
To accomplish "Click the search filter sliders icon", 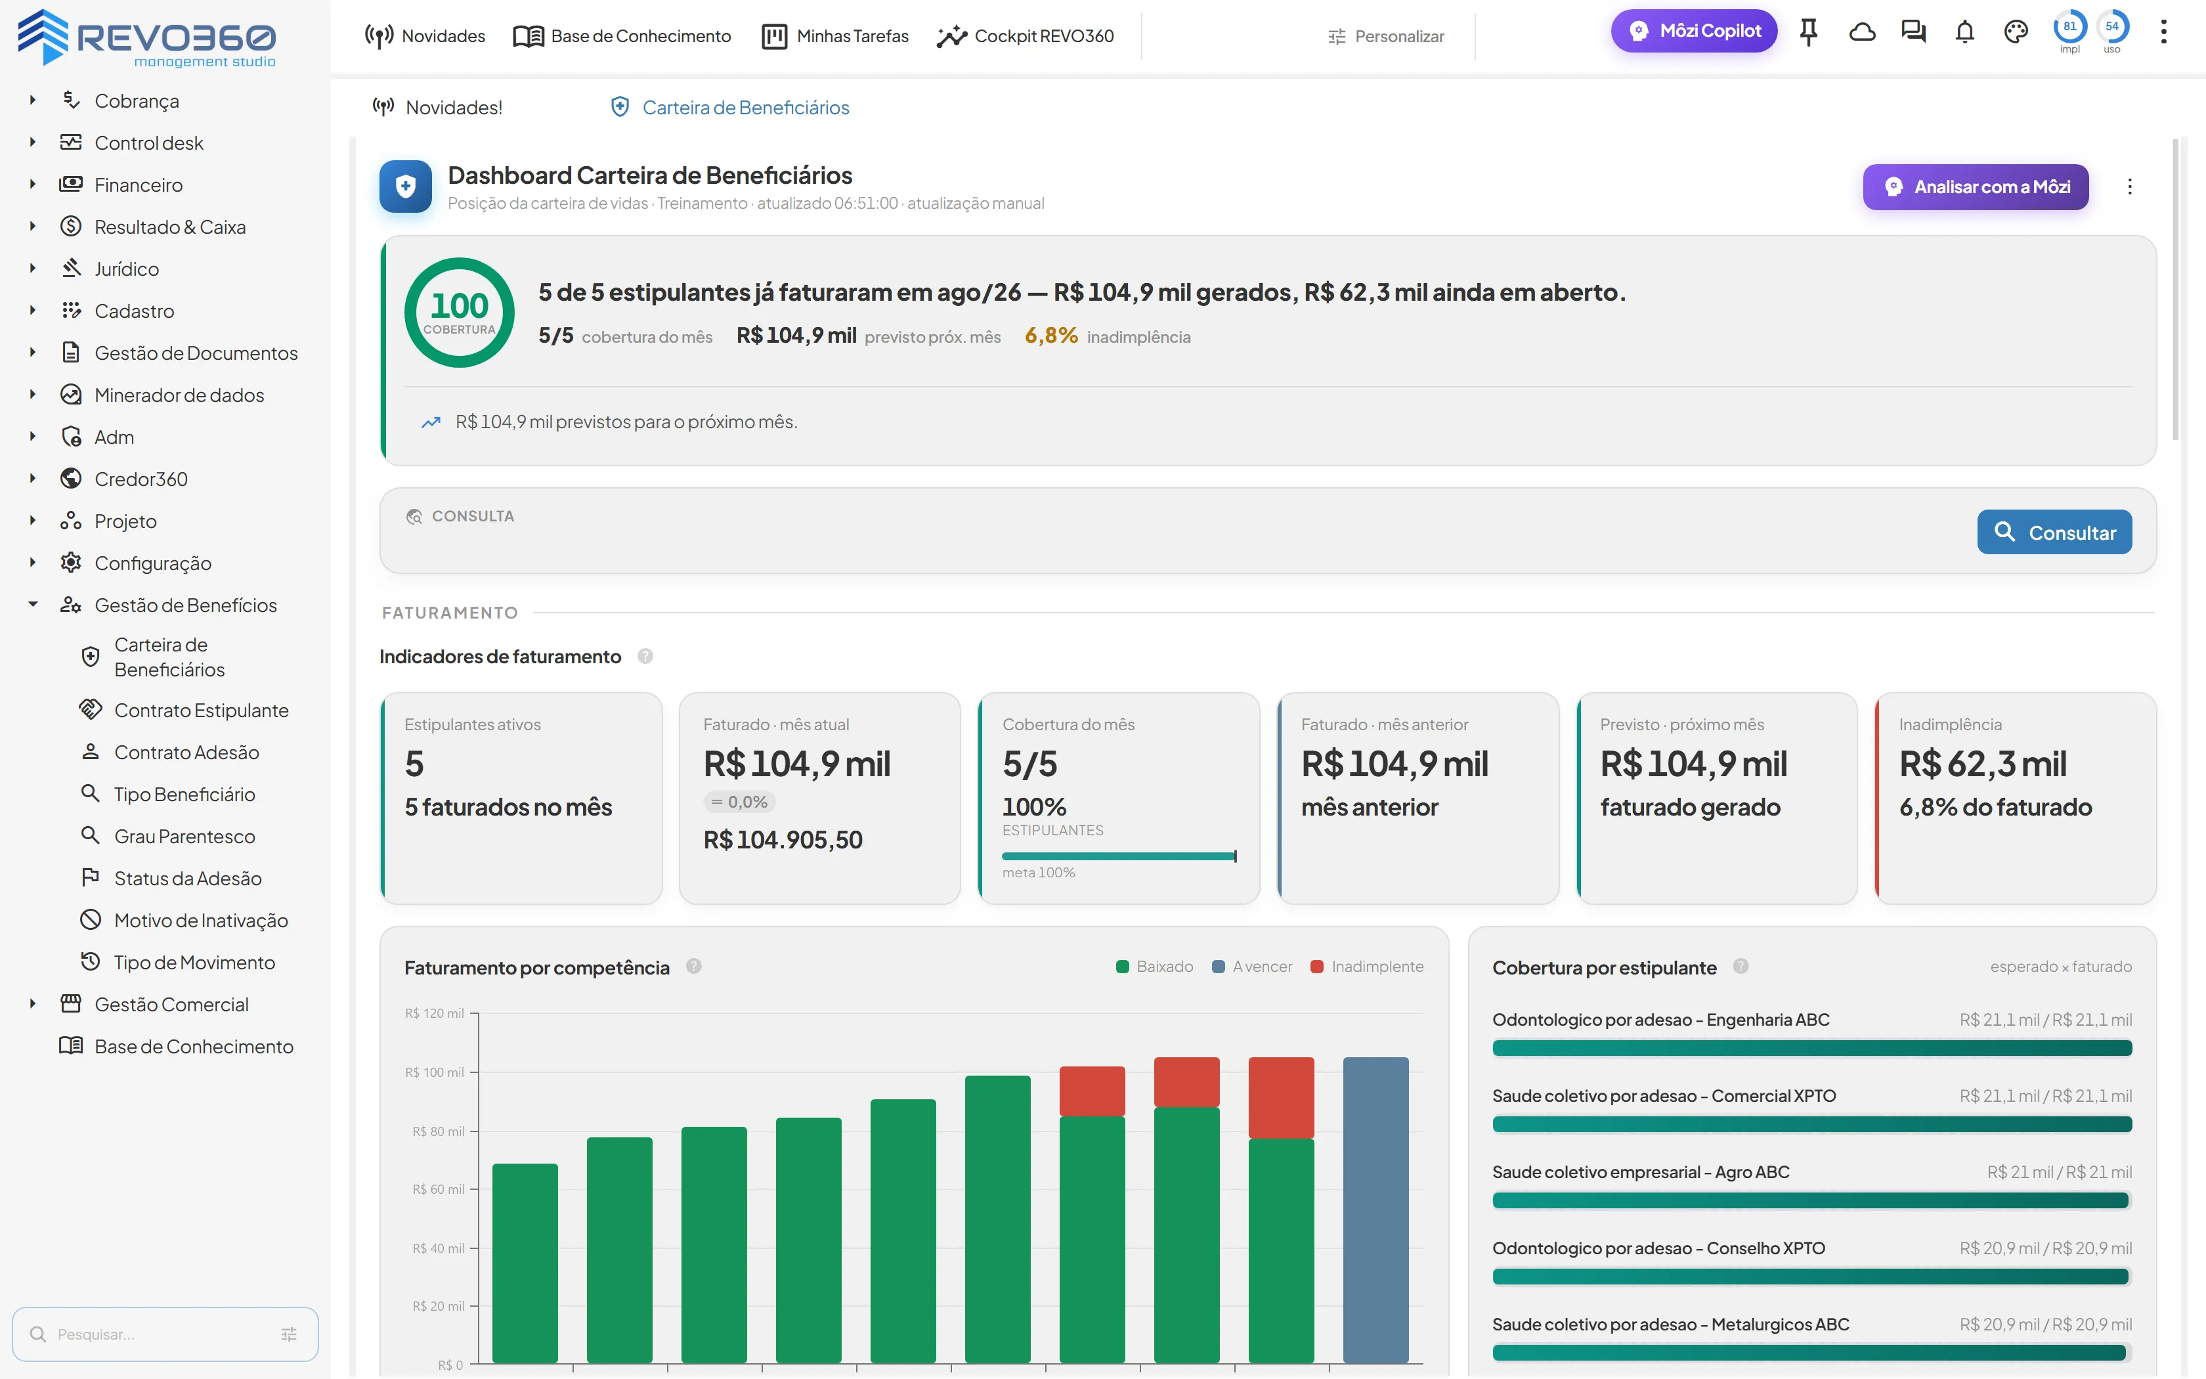I will [289, 1334].
